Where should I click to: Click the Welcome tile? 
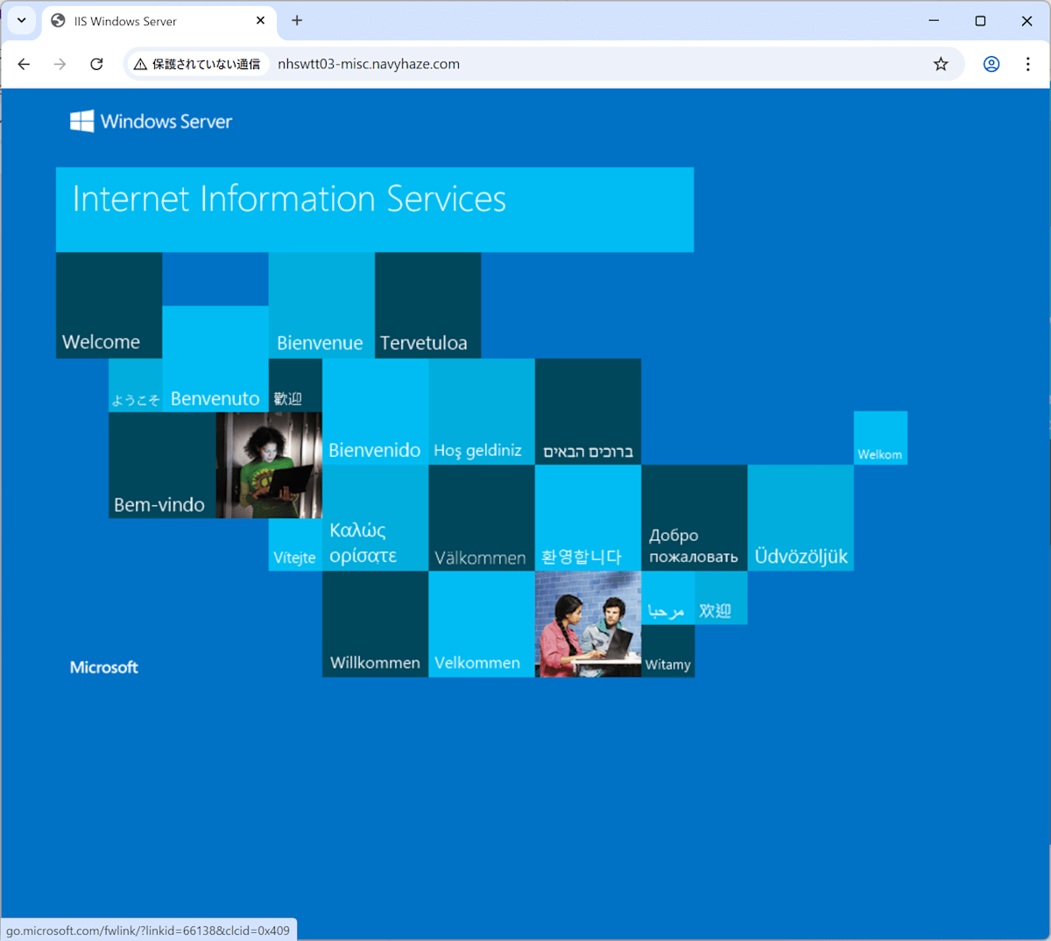[x=109, y=305]
